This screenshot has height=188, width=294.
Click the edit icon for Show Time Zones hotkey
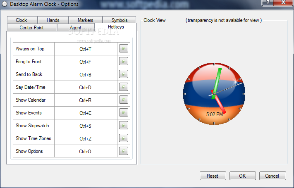coord(124,138)
